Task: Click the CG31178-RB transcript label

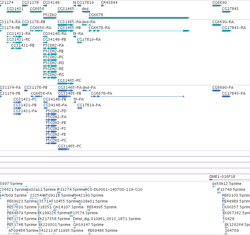Action: 33,22
